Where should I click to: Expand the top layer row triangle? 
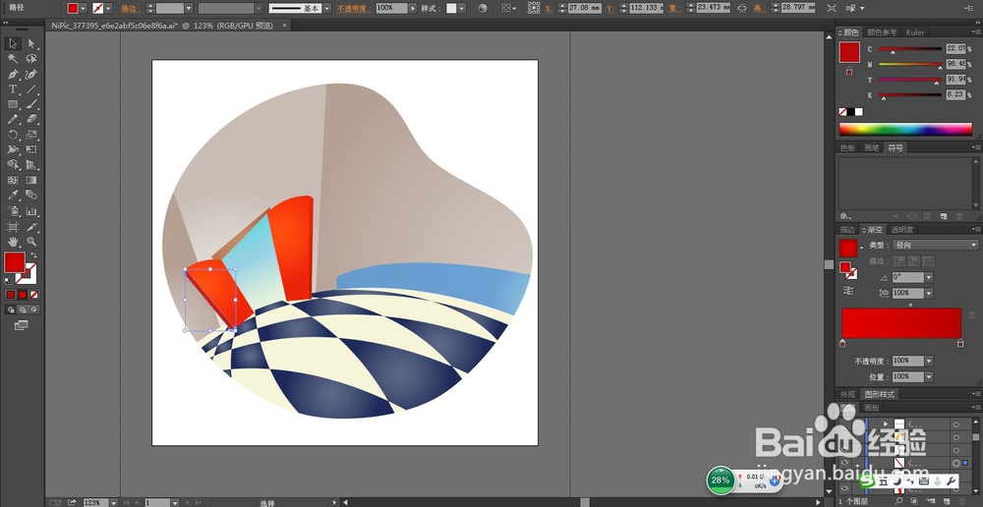click(x=886, y=424)
